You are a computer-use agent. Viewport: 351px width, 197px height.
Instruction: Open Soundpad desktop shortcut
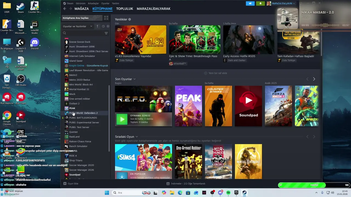[x=21, y=117]
